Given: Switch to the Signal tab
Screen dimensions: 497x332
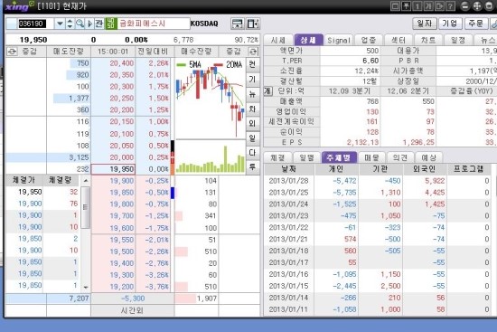Looking at the screenshot, I should (x=339, y=41).
